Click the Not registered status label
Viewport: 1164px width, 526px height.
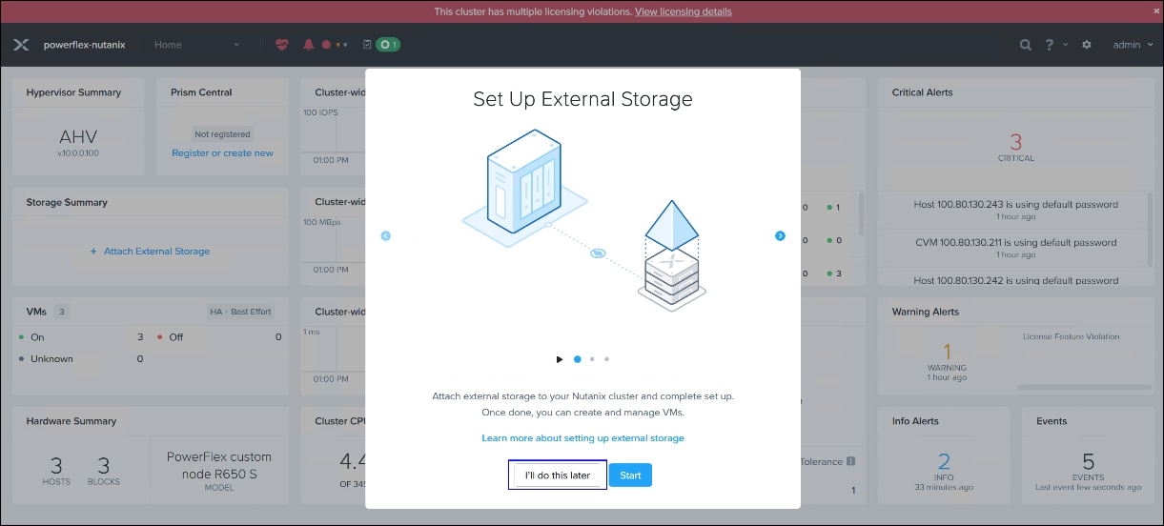click(222, 134)
